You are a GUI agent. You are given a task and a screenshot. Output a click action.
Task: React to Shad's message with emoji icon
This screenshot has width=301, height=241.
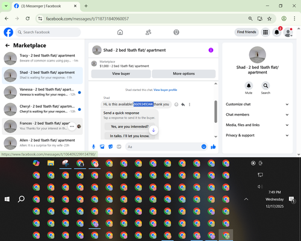176,104
